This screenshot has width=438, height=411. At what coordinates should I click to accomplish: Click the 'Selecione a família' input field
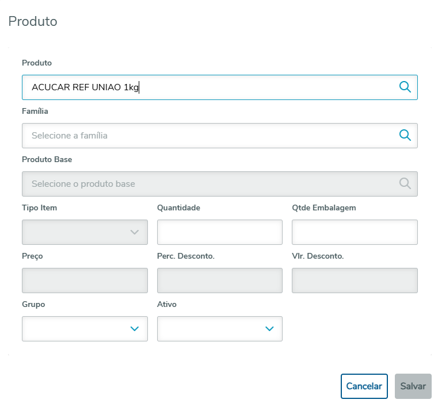coord(207,136)
